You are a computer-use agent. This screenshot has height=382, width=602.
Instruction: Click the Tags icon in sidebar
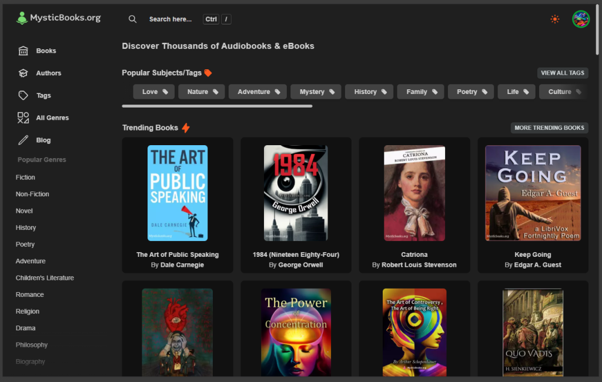[24, 96]
